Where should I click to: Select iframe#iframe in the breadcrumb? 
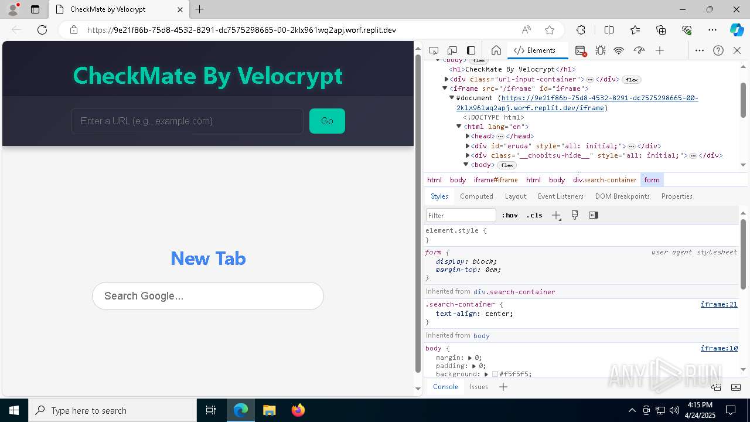(496, 180)
